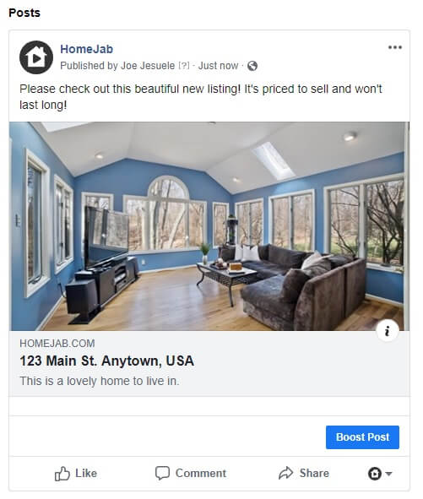423x499 pixels.
Task: Click the info icon on listing image
Action: click(x=387, y=331)
